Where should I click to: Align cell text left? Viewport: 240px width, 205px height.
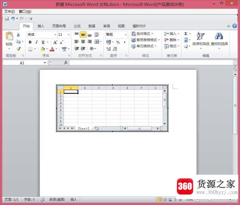coord(76,41)
